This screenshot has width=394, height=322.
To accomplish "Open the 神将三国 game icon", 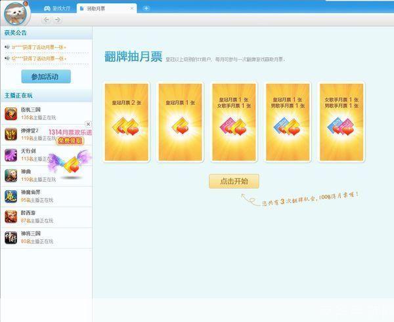I will pyautogui.click(x=11, y=237).
